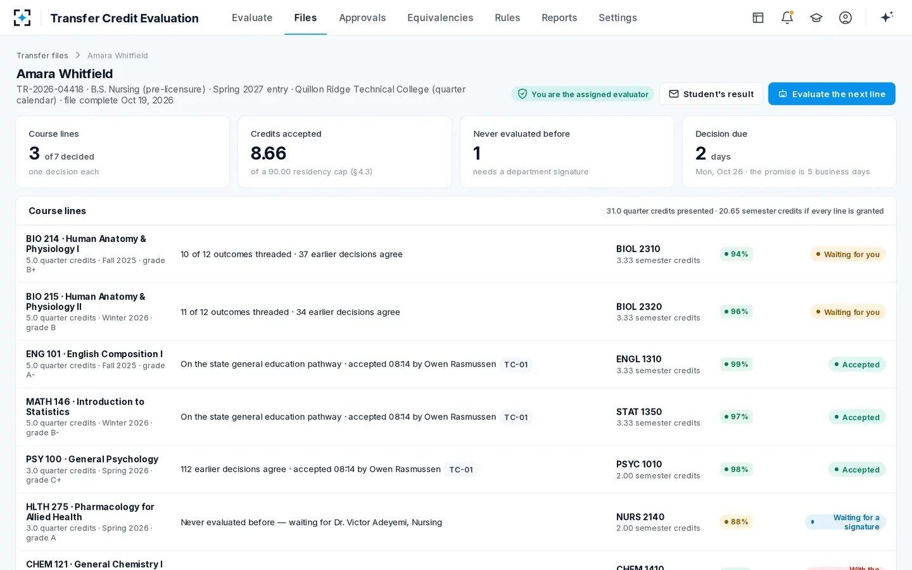The width and height of the screenshot is (912, 570).
Task: Switch to the Evaluate tab
Action: click(252, 18)
